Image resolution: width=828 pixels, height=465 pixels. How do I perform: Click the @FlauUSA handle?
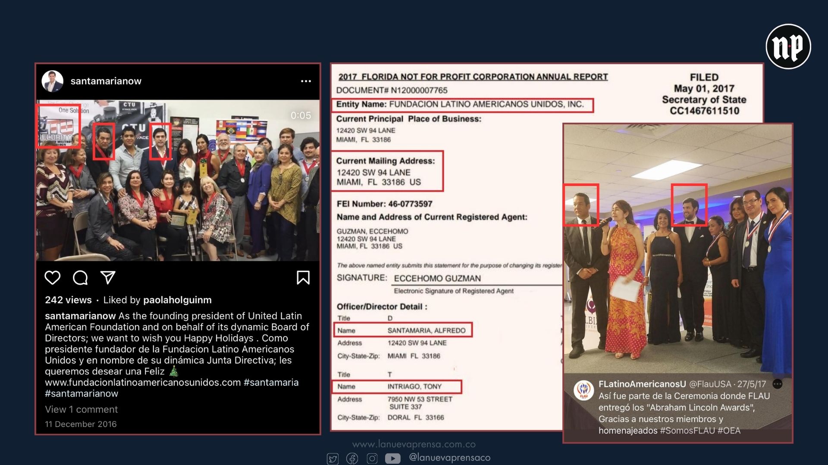coord(710,384)
